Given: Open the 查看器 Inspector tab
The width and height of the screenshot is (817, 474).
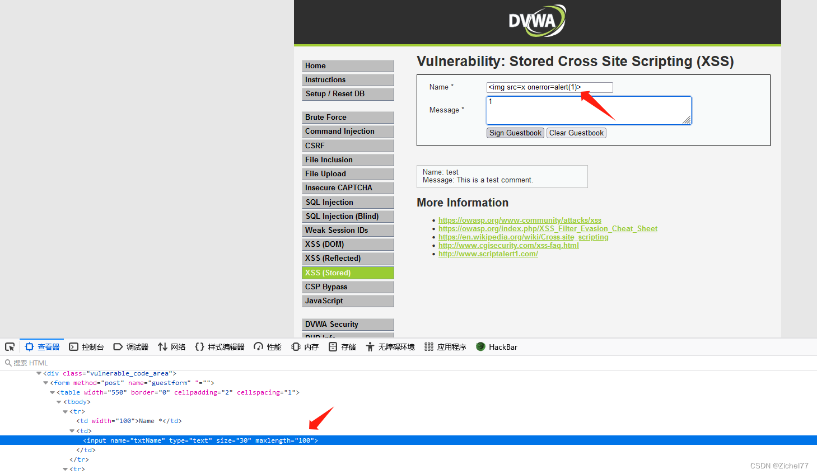Looking at the screenshot, I should coord(43,347).
